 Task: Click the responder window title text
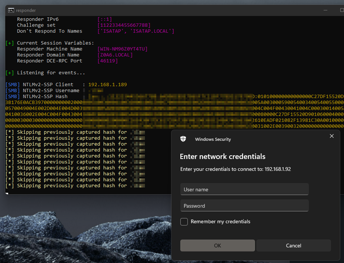[x=26, y=11]
